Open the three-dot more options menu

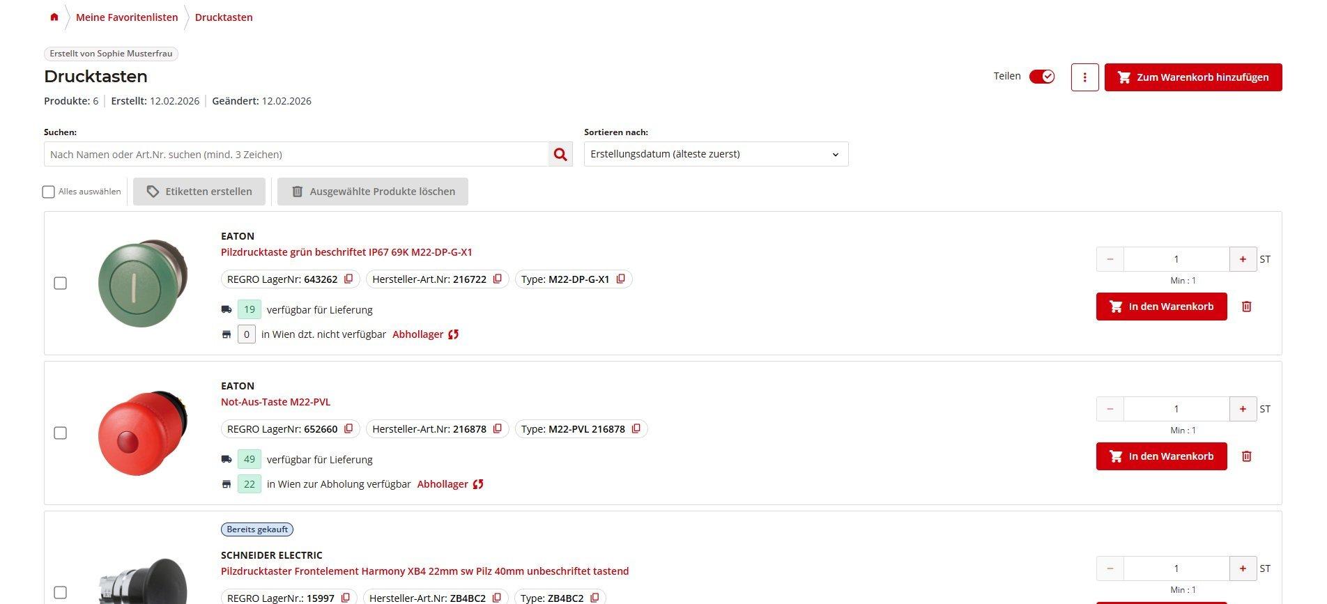point(1084,77)
